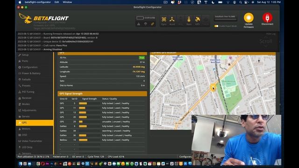The width and height of the screenshot is (299, 168).
Task: Click the Latitude value 40.9590 deg
Action: click(x=139, y=67)
